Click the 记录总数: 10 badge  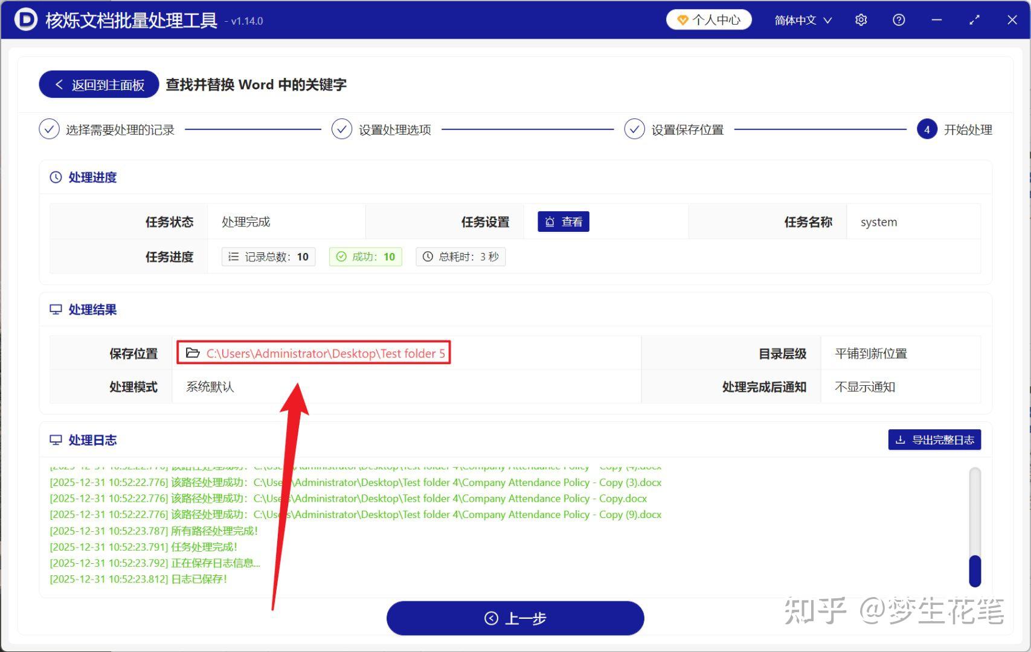click(268, 257)
